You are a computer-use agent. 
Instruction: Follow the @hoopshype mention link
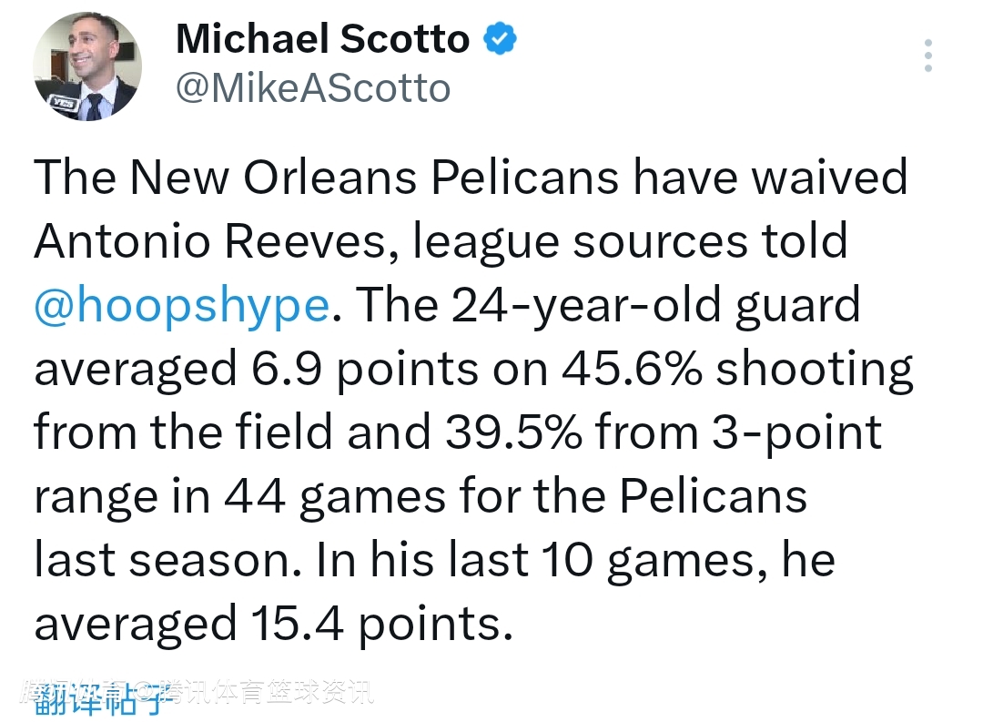(x=180, y=306)
